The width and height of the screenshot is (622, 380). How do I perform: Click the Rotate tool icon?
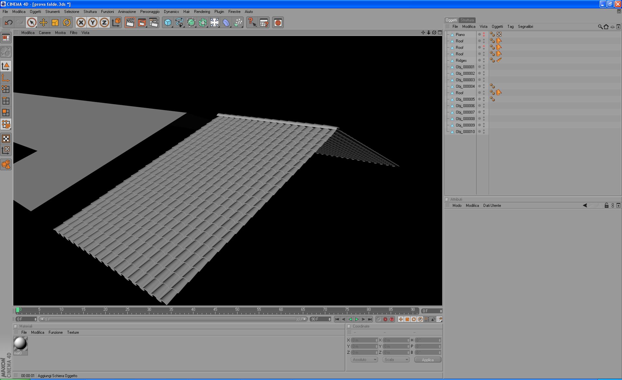[x=67, y=22]
